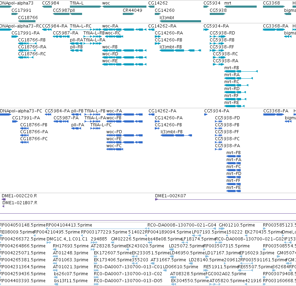Select the TfIIA-L-RC transcript label
The height and width of the screenshot is (286, 296).
81,26
